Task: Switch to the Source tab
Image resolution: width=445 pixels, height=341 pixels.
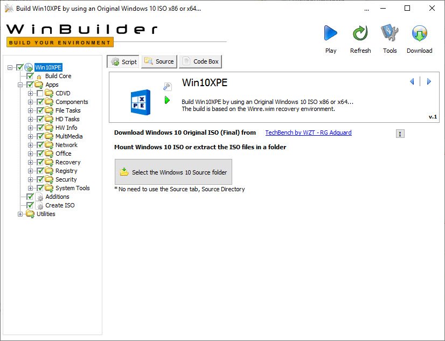Action: click(159, 61)
